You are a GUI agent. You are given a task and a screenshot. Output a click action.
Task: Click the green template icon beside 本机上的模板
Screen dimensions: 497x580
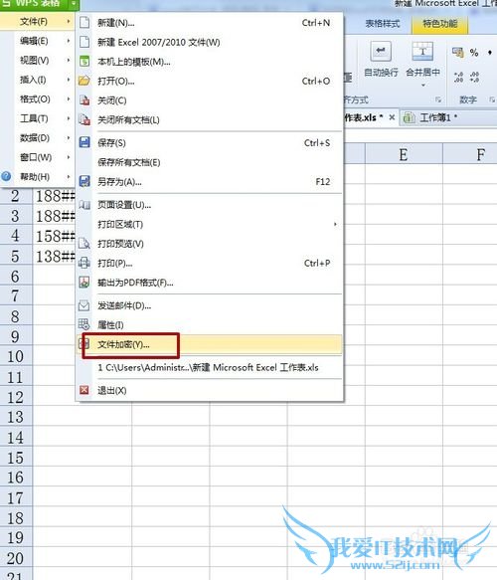pyautogui.click(x=84, y=61)
